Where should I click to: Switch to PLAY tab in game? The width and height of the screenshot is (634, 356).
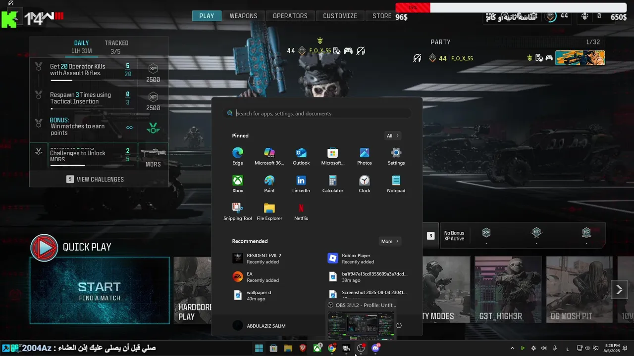coord(207,16)
